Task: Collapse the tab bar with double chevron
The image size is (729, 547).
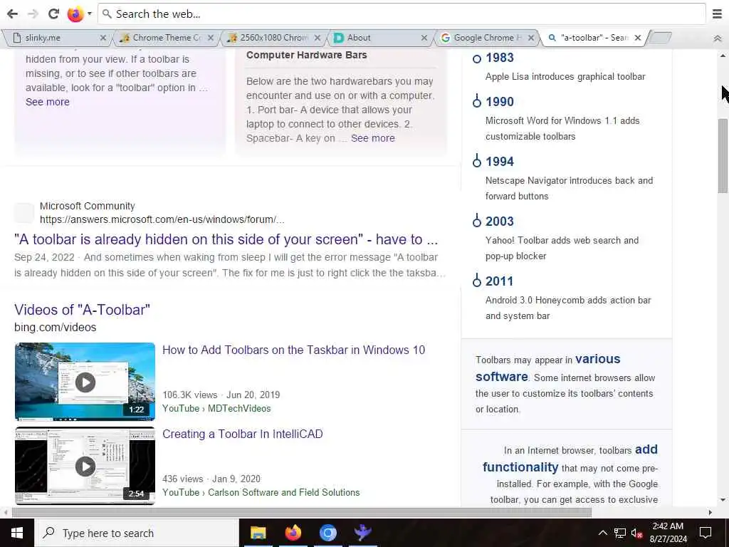Action: [x=718, y=38]
